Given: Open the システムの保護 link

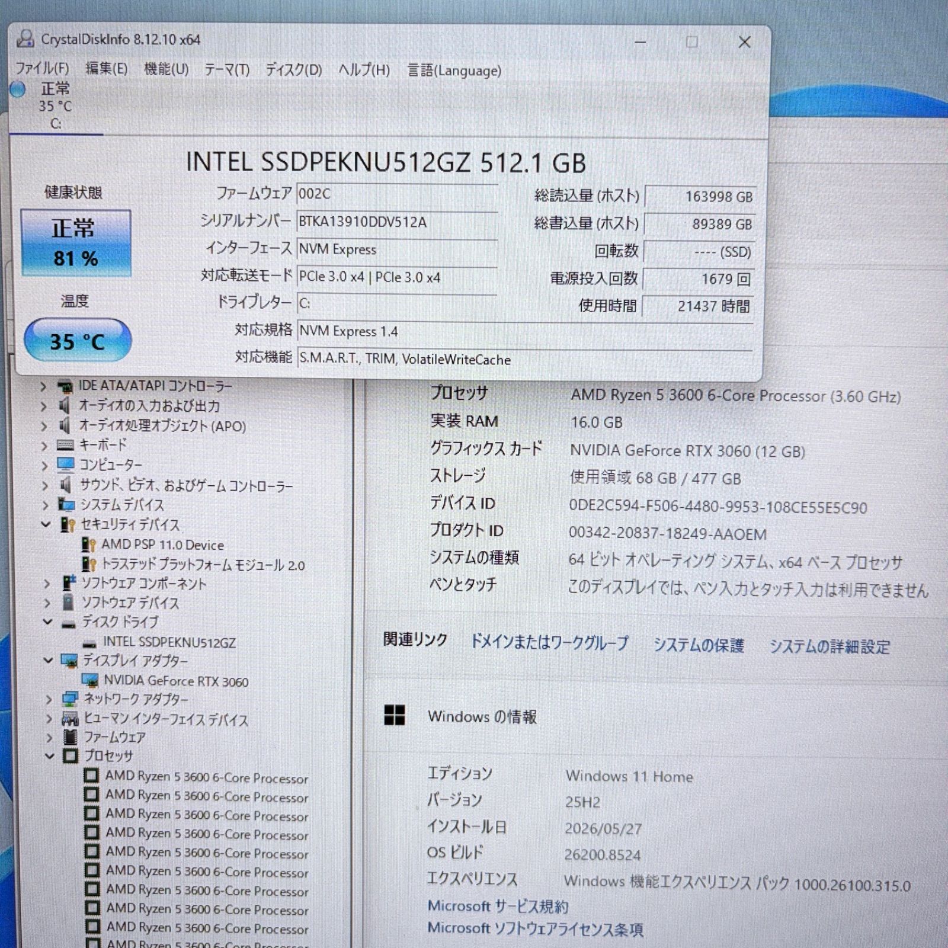Looking at the screenshot, I should (x=699, y=645).
